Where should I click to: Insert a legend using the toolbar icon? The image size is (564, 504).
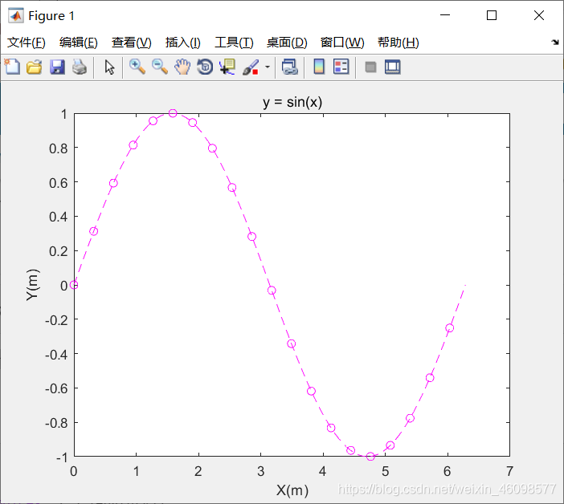[x=341, y=67]
